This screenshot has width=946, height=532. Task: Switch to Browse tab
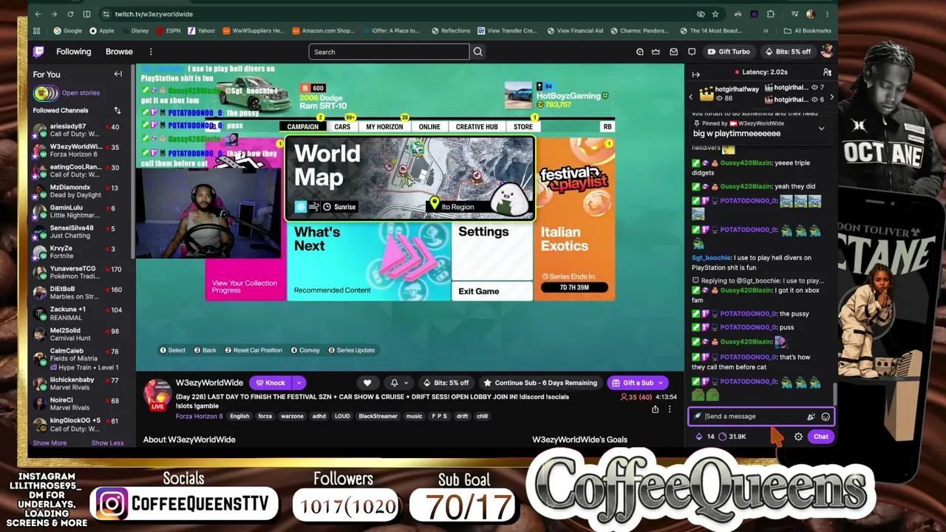click(x=119, y=52)
